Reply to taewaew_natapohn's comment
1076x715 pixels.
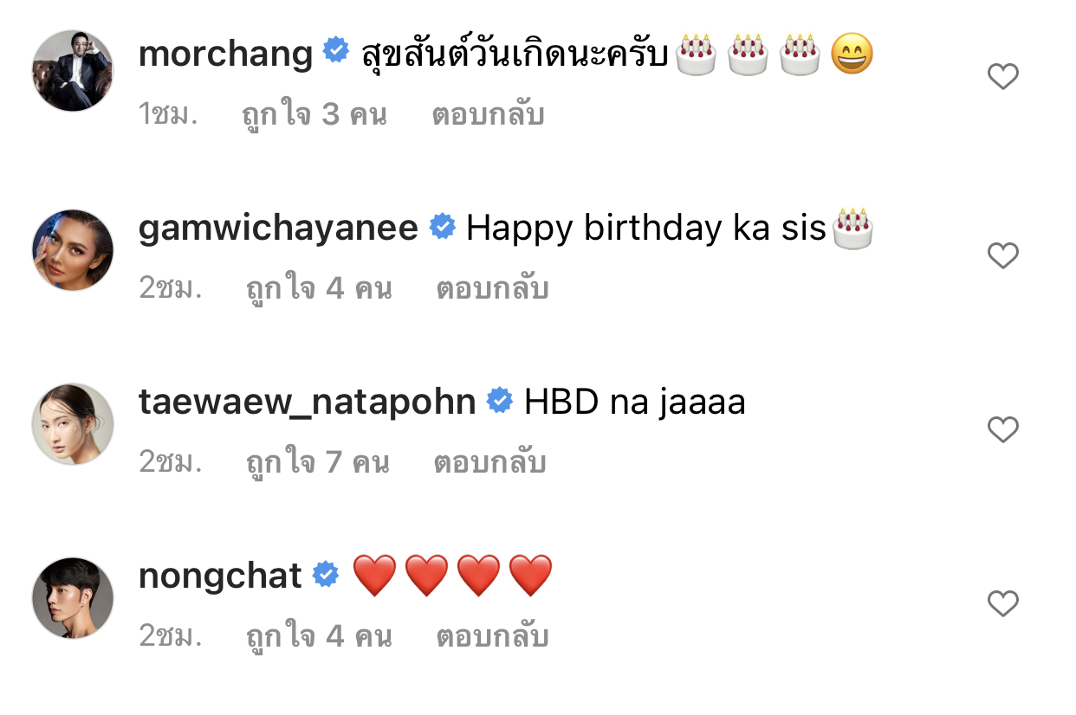489,462
